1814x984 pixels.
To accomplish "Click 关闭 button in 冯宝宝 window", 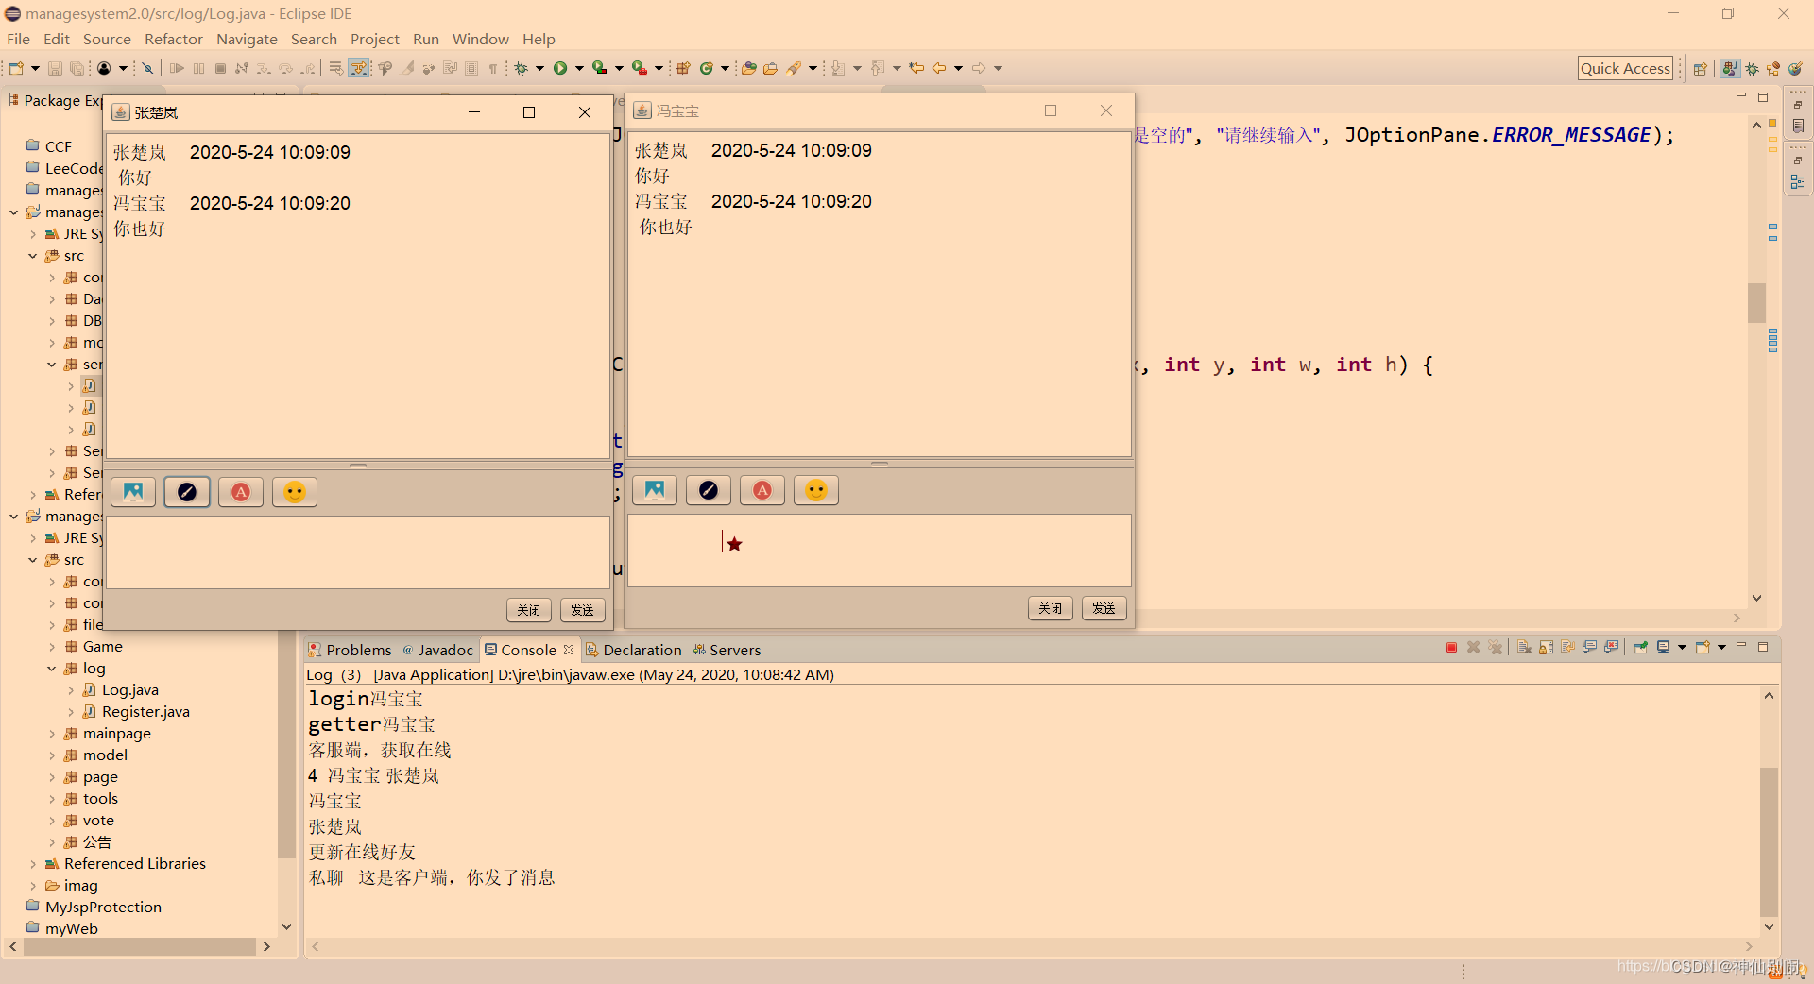I will click(1051, 608).
